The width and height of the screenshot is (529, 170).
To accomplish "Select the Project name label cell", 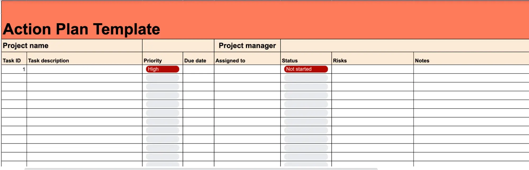I will tap(72, 46).
